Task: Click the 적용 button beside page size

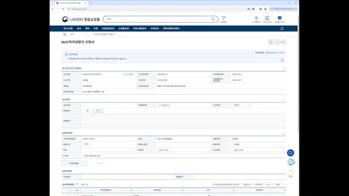Action: pos(277,185)
